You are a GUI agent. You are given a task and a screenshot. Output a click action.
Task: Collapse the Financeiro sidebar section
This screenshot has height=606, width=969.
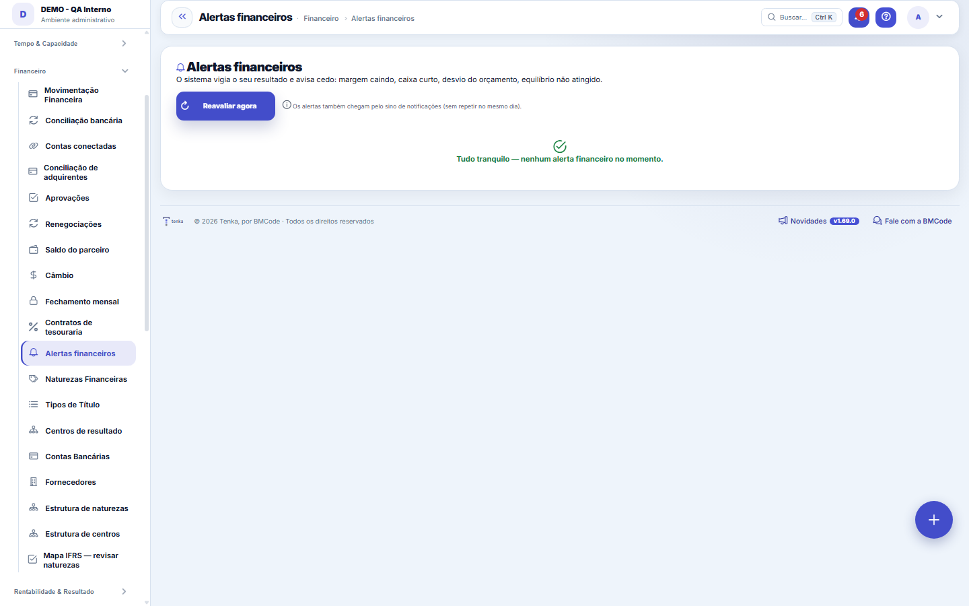71,71
